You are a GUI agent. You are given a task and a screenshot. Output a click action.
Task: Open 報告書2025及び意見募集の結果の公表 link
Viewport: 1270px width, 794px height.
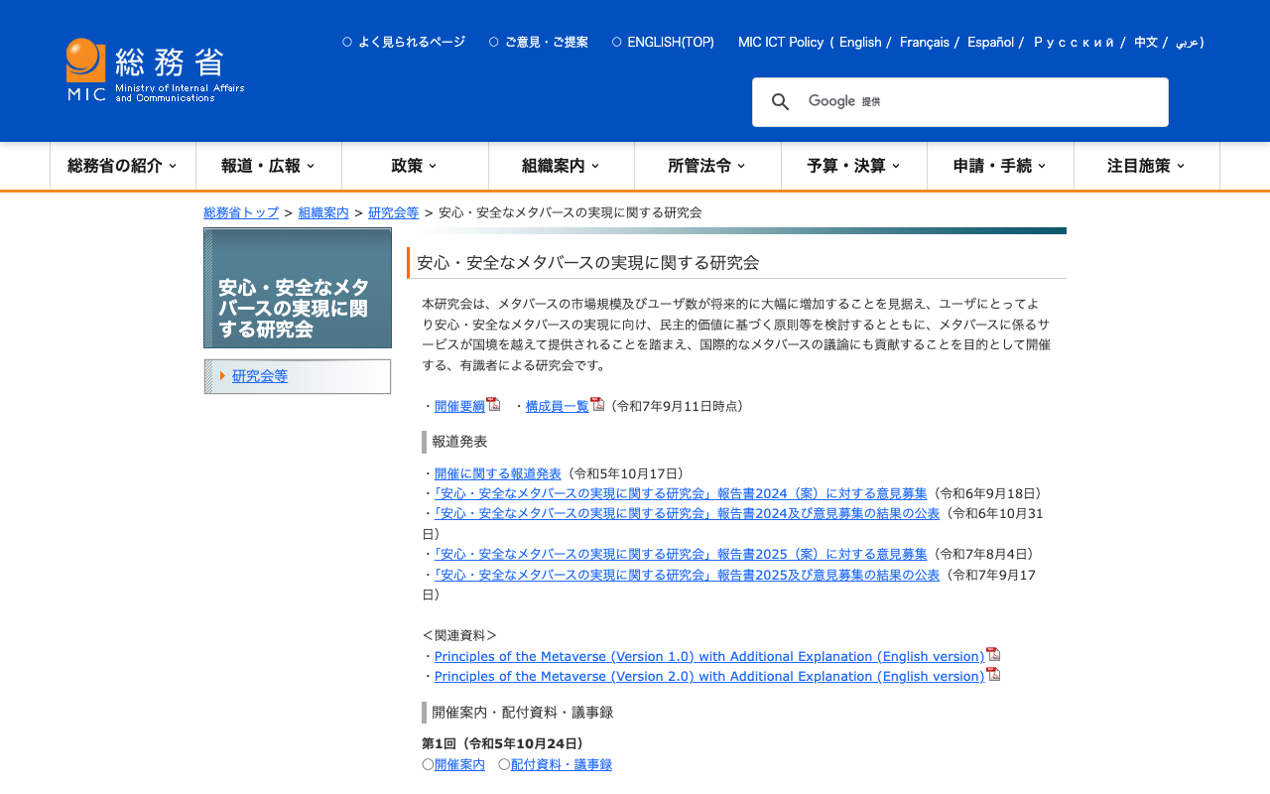[x=687, y=574]
